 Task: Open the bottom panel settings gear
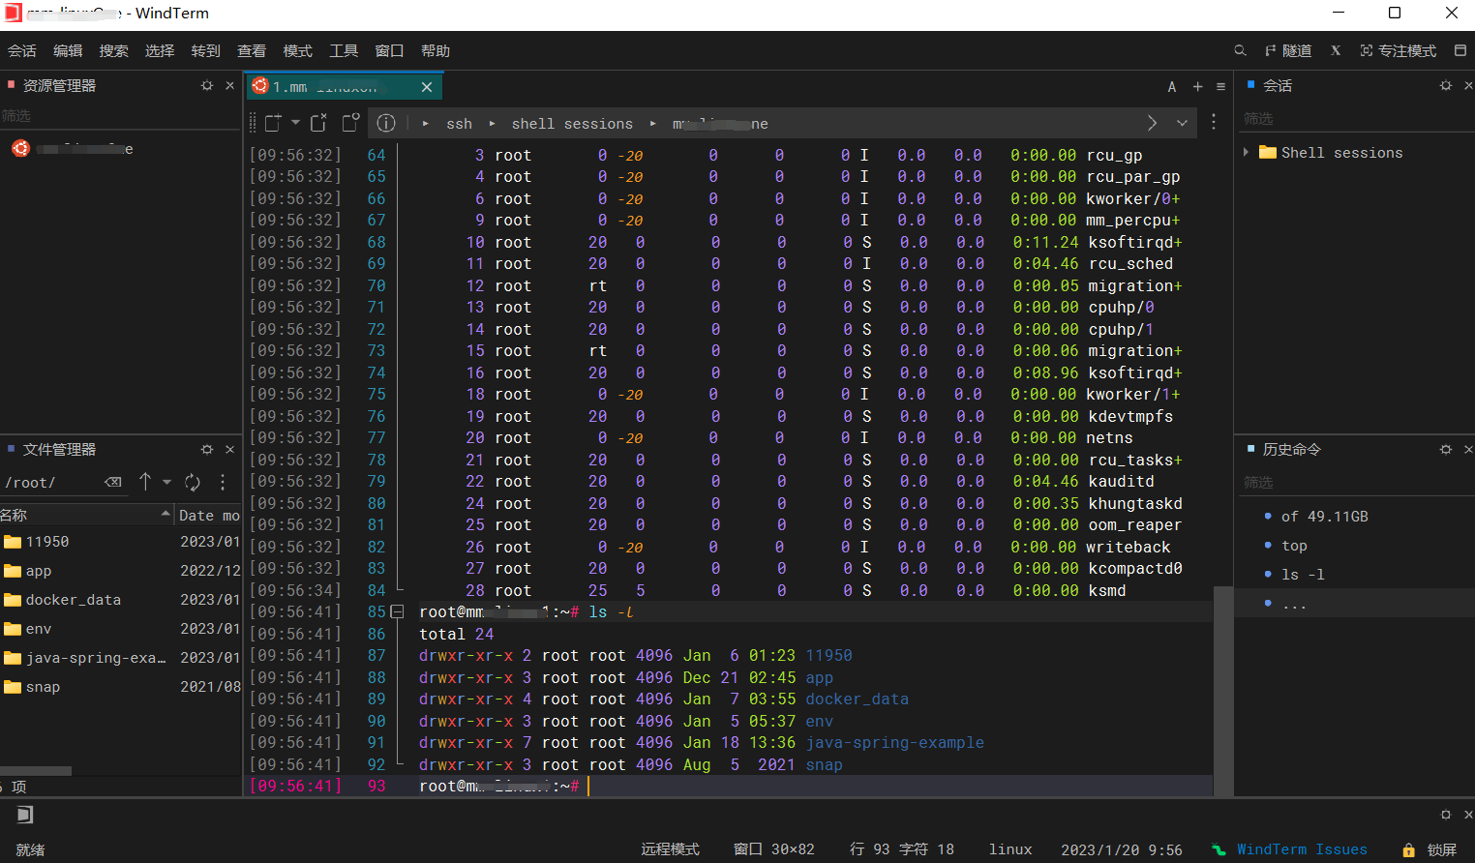pyautogui.click(x=1445, y=815)
